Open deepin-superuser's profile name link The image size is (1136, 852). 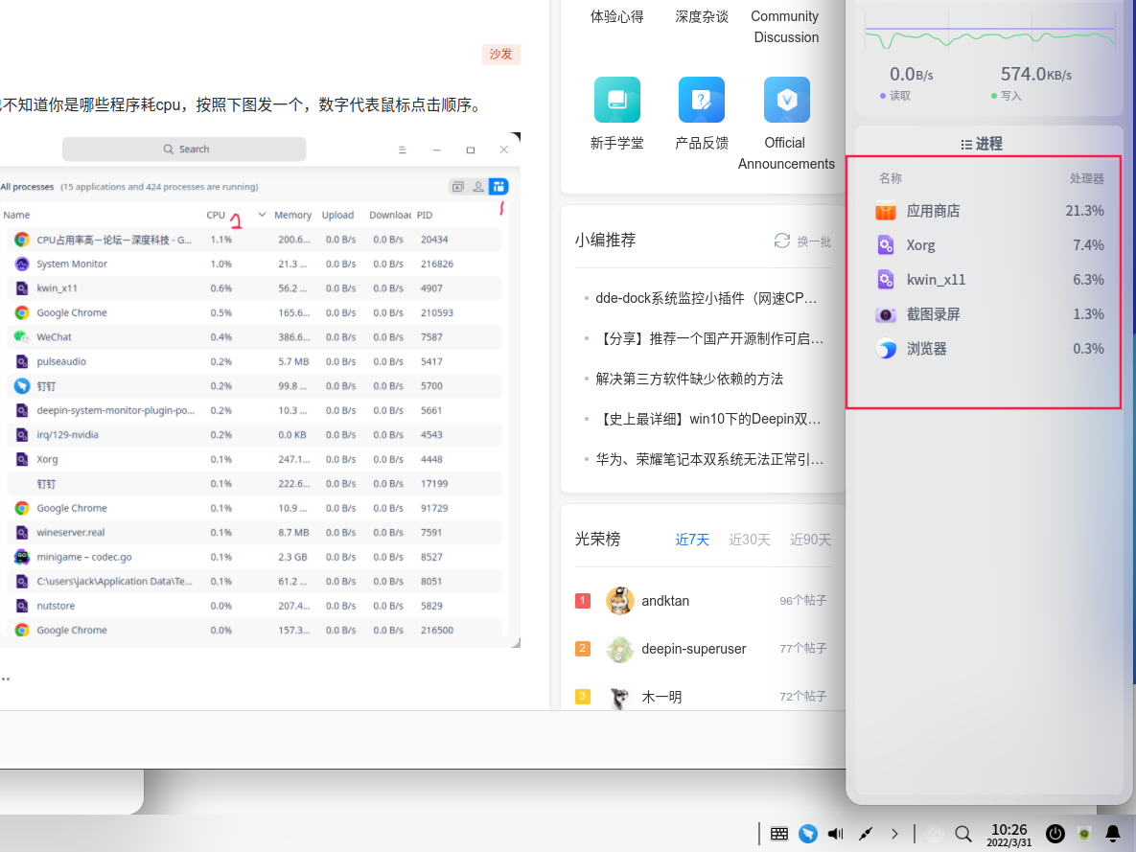(693, 649)
